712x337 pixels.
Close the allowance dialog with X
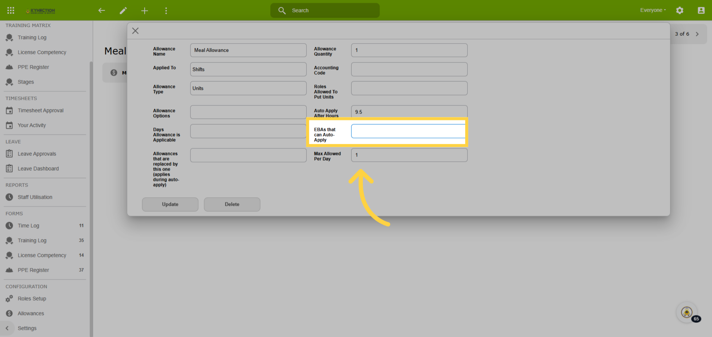tap(135, 31)
